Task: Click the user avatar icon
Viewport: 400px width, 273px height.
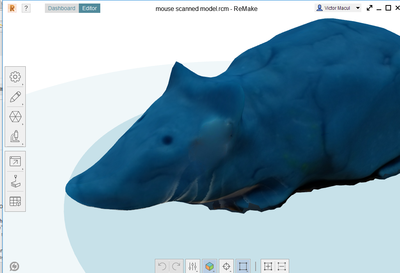Action: pos(319,8)
